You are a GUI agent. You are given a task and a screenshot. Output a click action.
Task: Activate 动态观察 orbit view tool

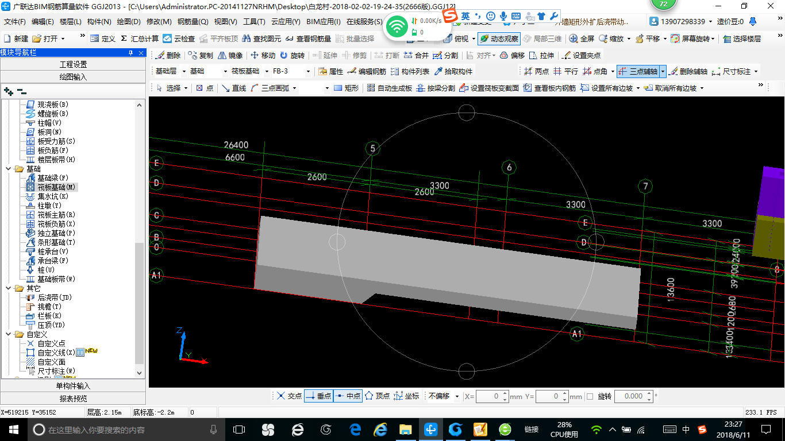[x=499, y=38]
